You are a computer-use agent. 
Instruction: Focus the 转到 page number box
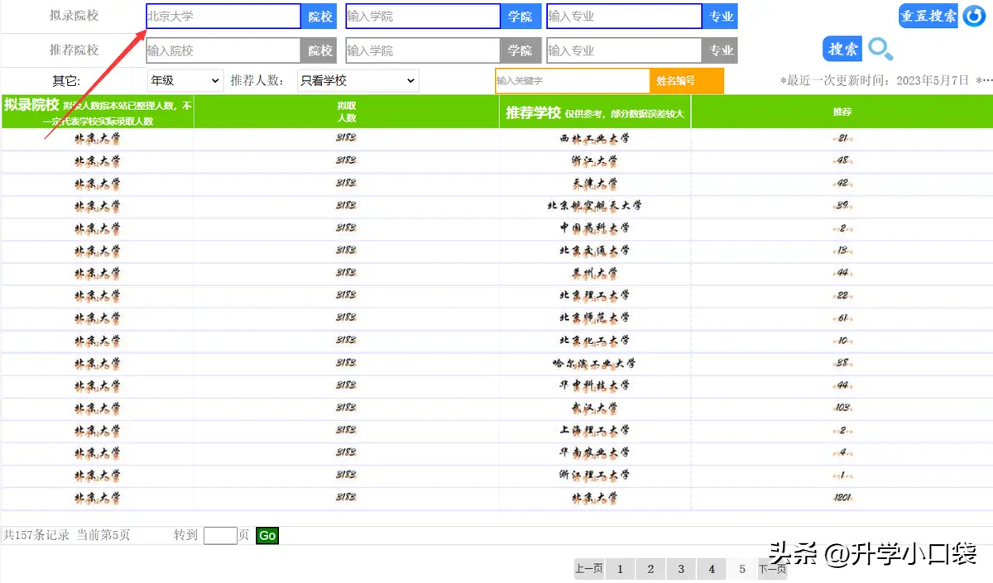coord(220,535)
